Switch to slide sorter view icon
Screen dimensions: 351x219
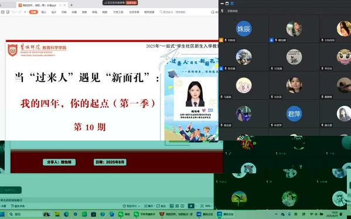(x=177, y=206)
